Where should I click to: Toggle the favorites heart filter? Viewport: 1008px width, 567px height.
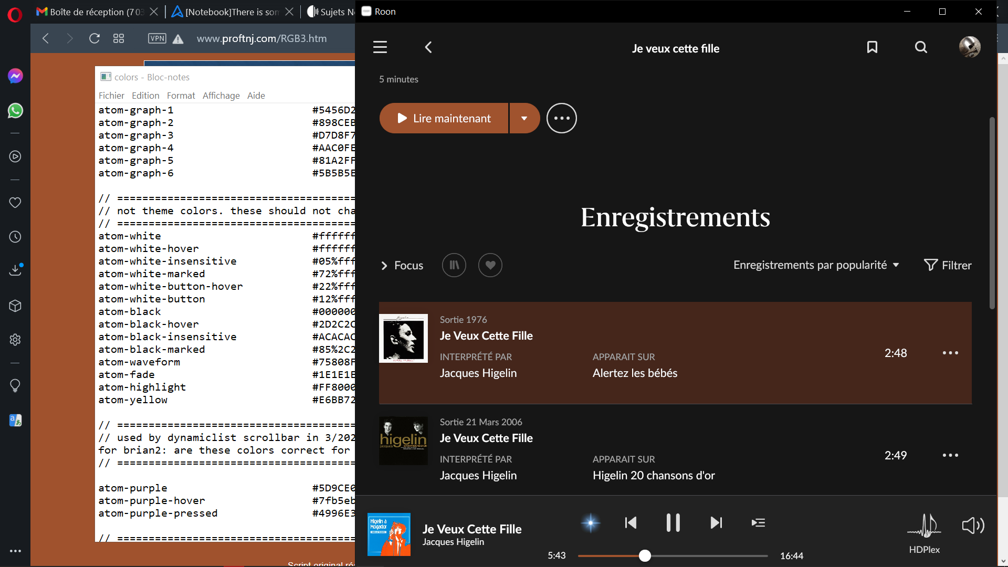tap(490, 265)
